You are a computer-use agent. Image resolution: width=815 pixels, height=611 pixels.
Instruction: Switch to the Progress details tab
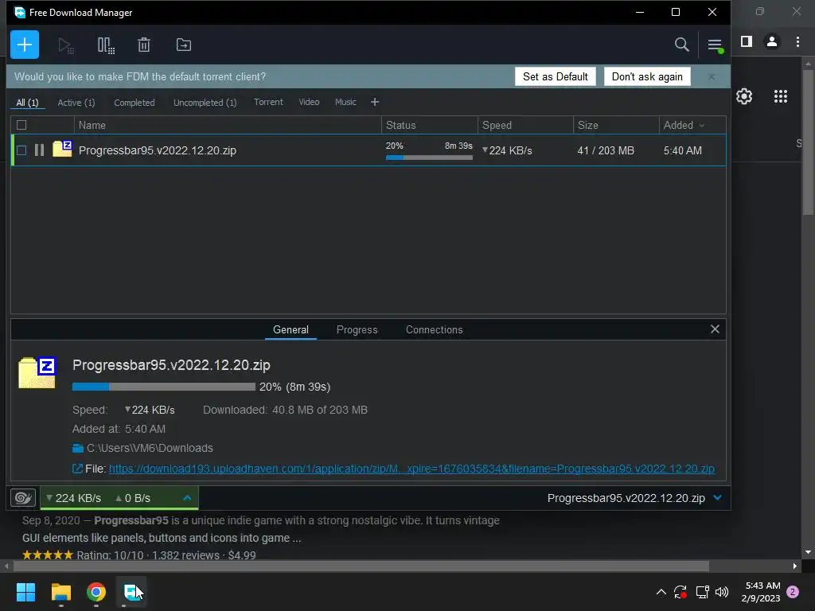357,330
